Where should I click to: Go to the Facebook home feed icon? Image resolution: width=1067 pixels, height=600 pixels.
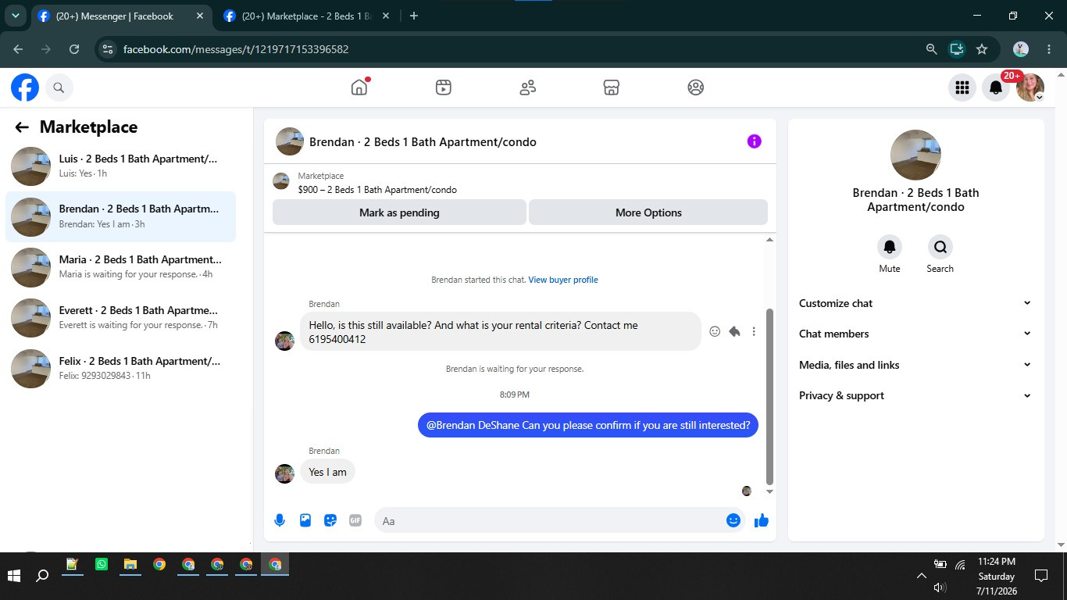[x=359, y=87]
